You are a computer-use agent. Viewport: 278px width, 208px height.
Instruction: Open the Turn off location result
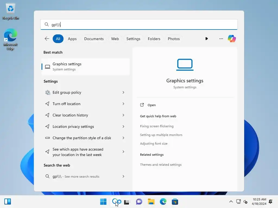[x=86, y=104]
